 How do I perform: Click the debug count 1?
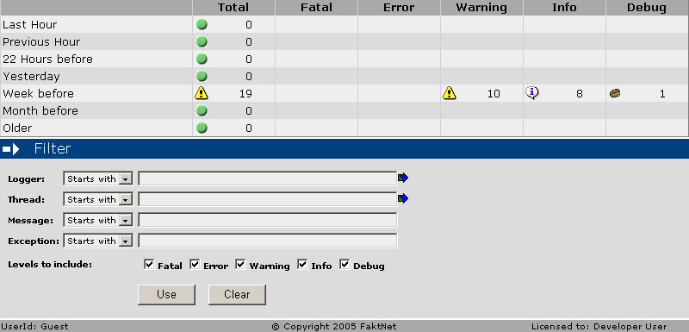662,94
